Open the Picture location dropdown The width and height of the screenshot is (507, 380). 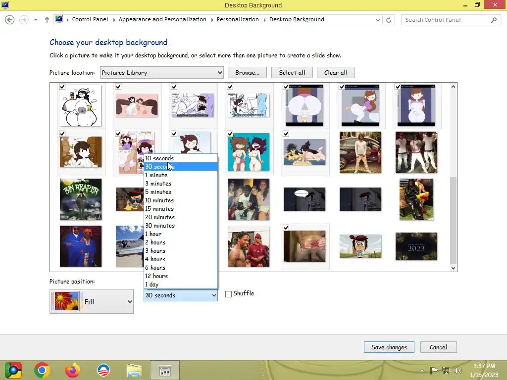click(x=162, y=73)
